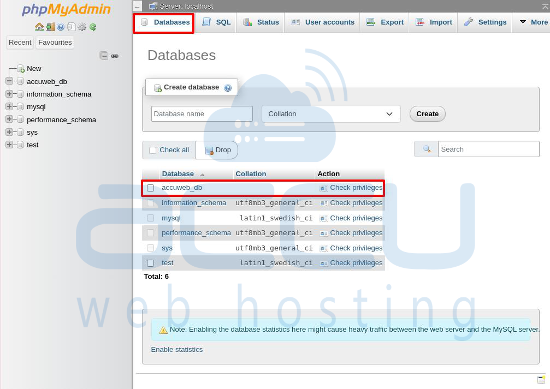Open the User accounts tab
550x389 pixels.
coord(322,22)
